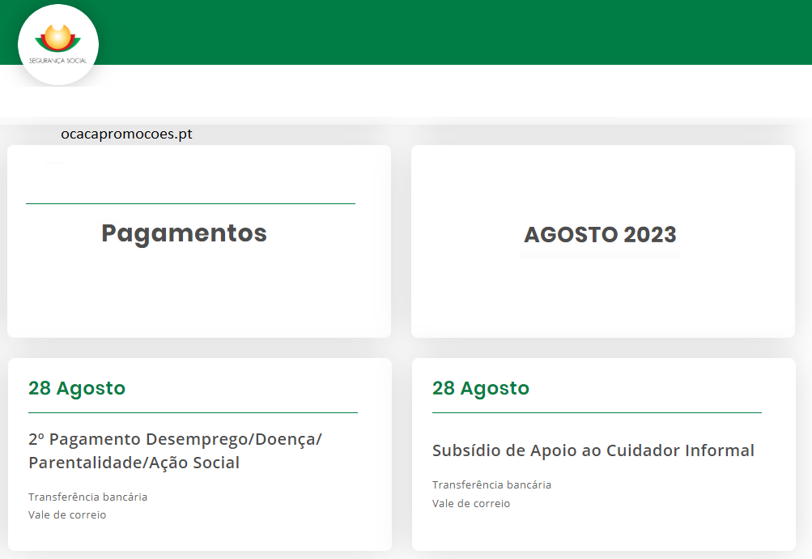Screen dimensions: 812x559
Task: Click the Segurança Social logo
Action: click(58, 45)
